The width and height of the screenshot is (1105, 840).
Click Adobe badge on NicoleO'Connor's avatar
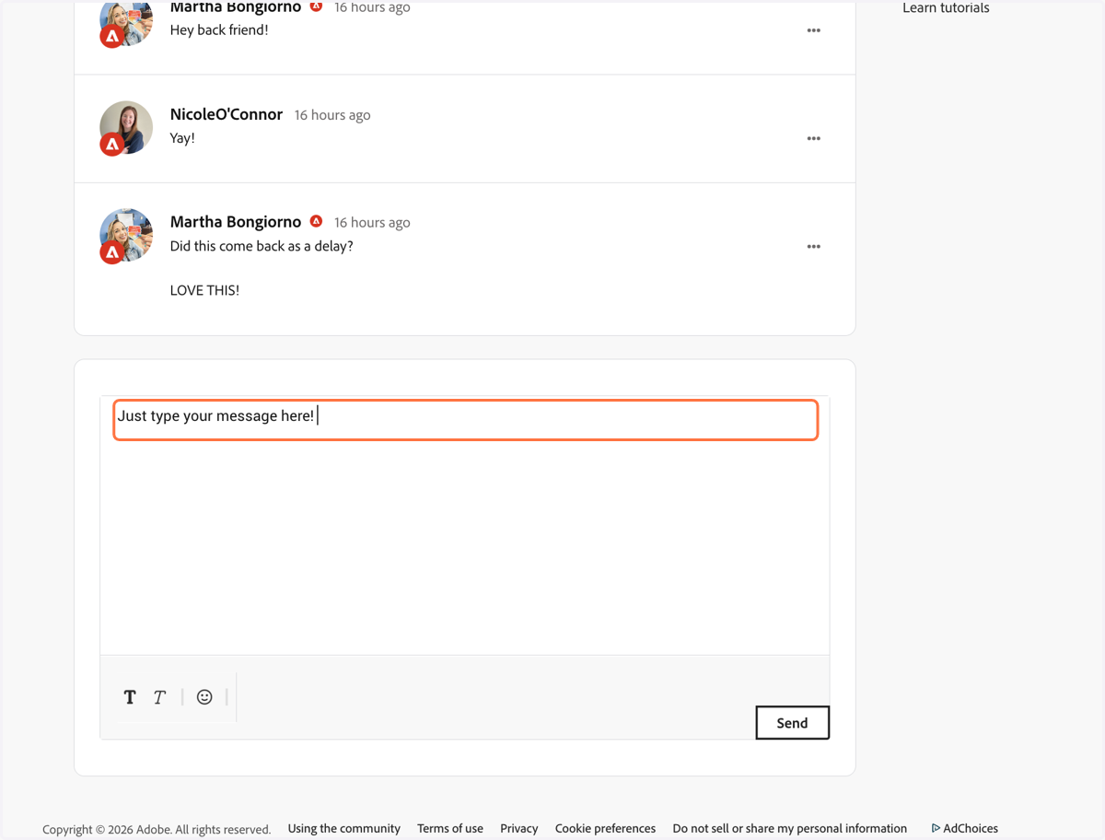tap(112, 145)
